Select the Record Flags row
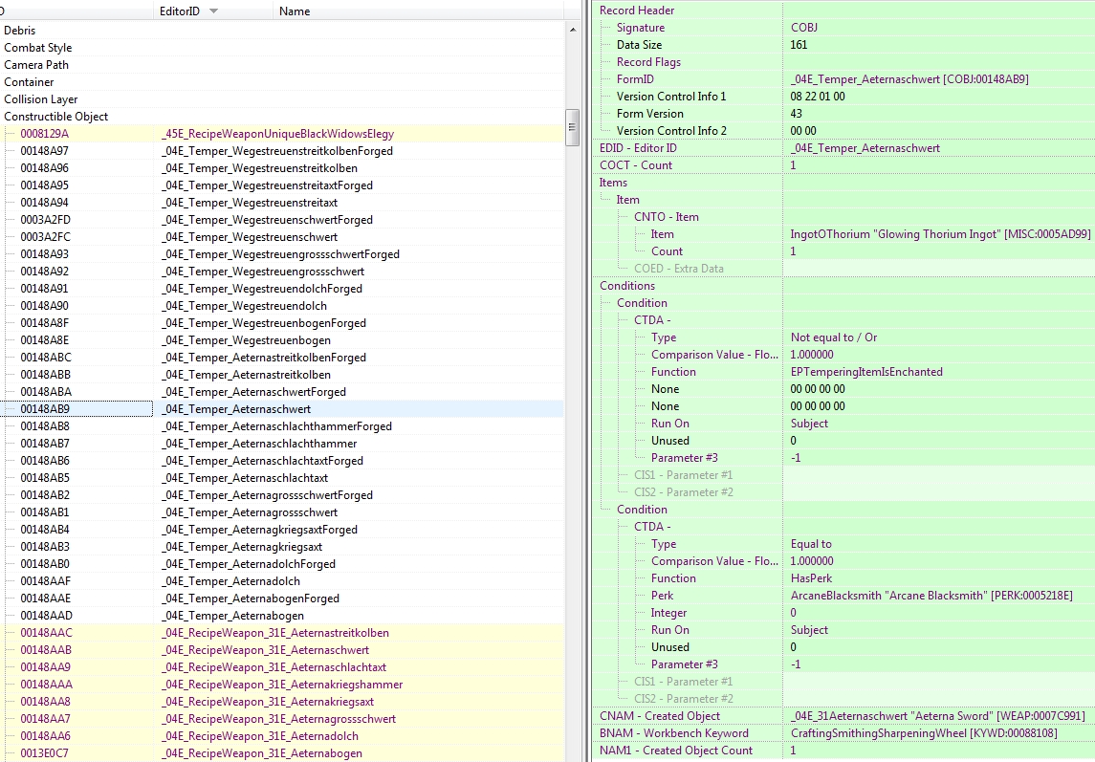The image size is (1095, 762). pos(648,62)
